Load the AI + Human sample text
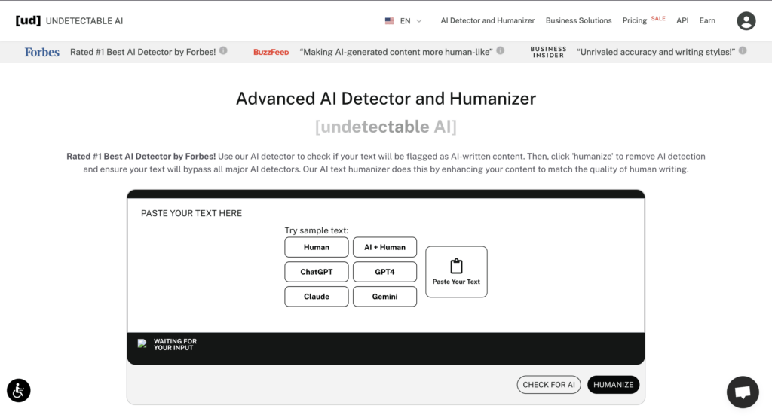 point(384,247)
